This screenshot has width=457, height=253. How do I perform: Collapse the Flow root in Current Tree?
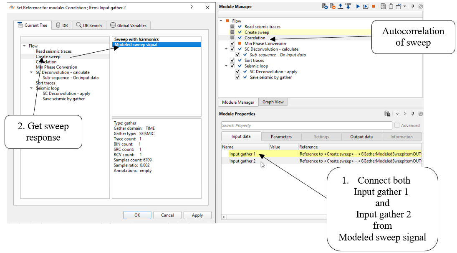coord(24,46)
